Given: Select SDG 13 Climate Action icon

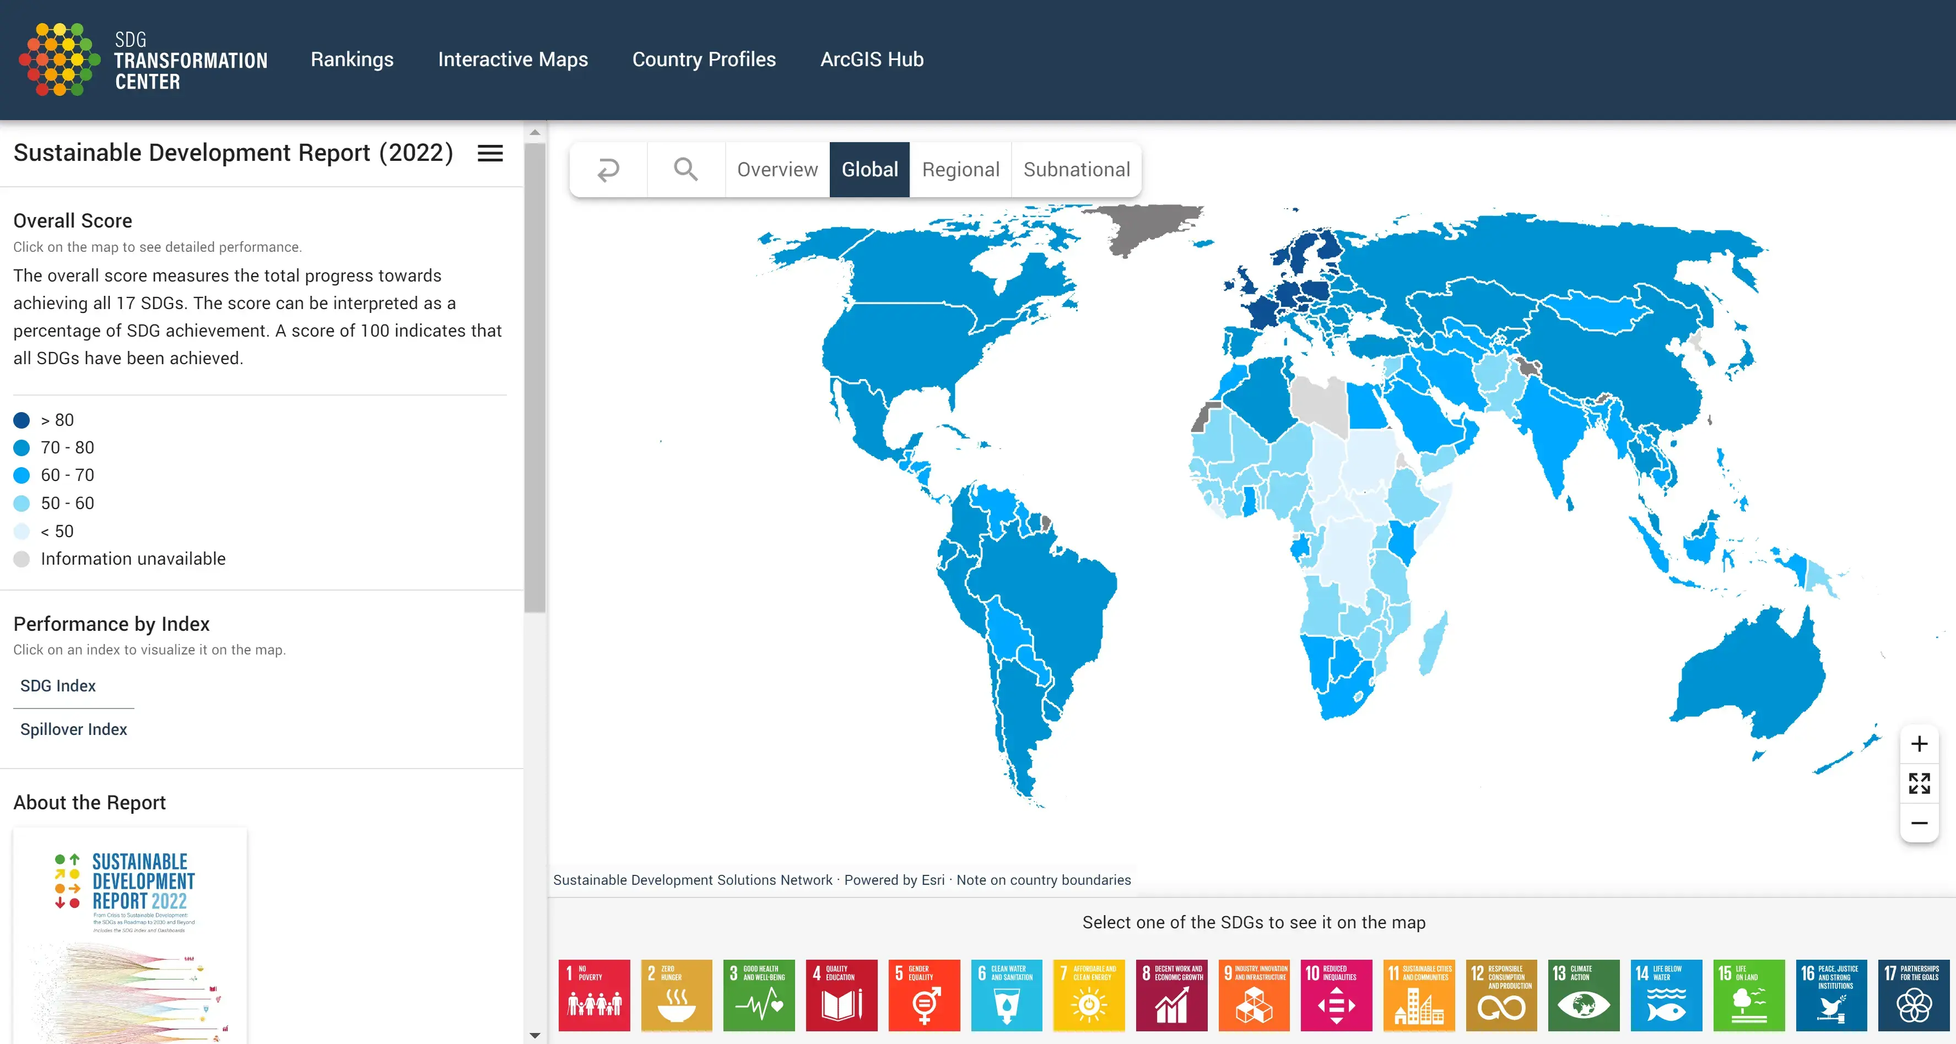Looking at the screenshot, I should [1584, 994].
